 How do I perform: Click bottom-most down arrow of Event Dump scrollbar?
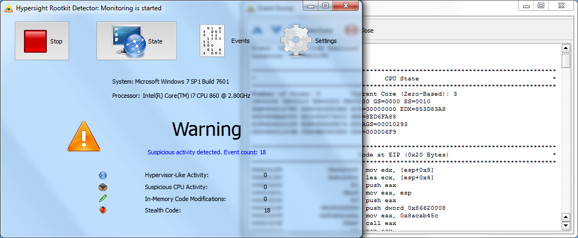click(565, 225)
